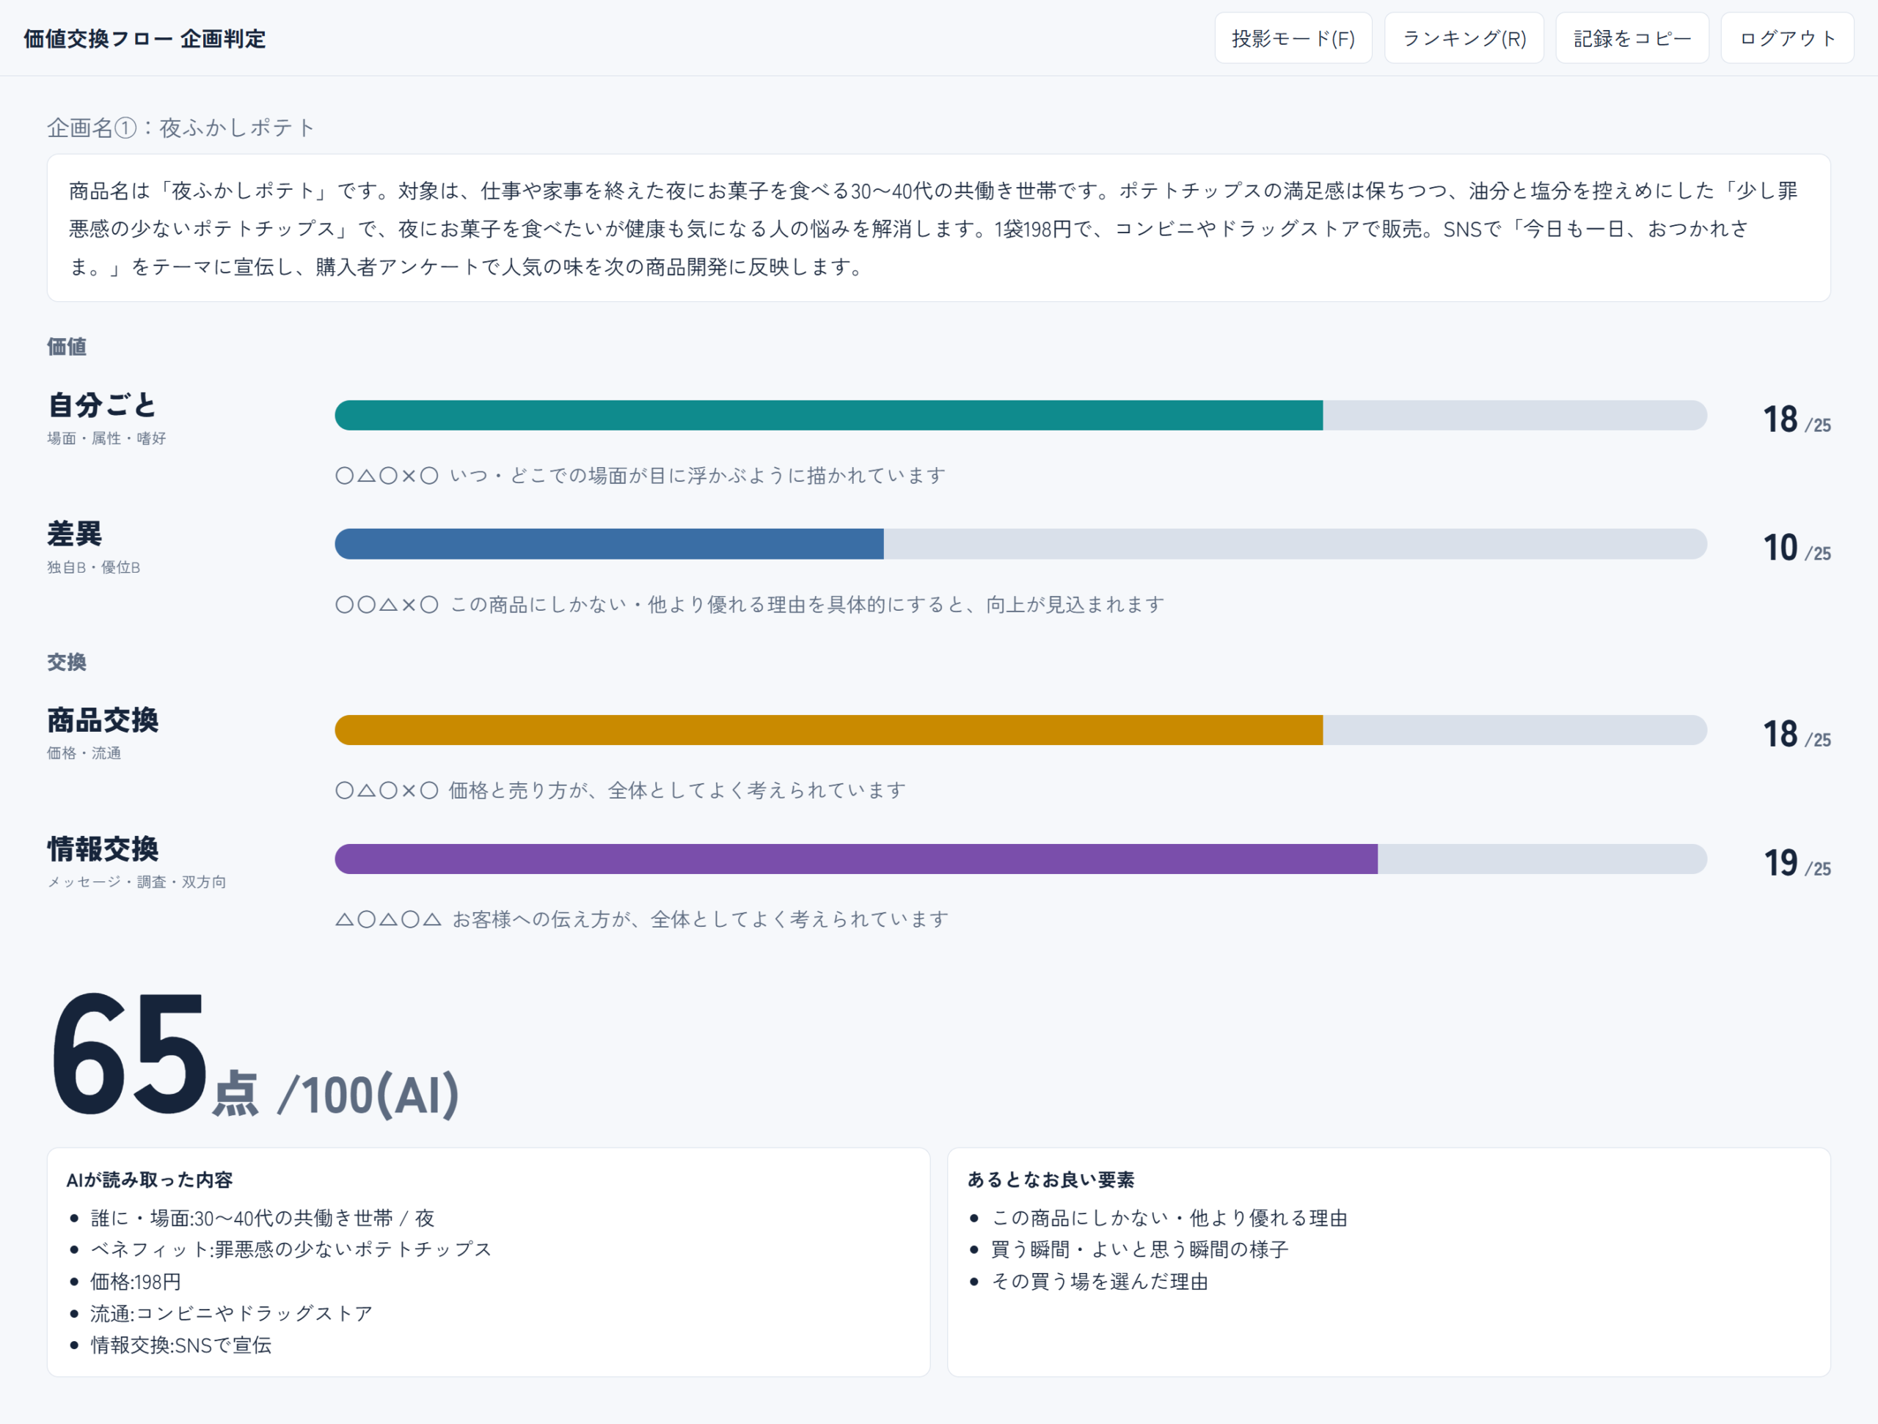Click the 企画名①:夜ふかしポテト heading
This screenshot has width=1878, height=1424.
(x=181, y=128)
